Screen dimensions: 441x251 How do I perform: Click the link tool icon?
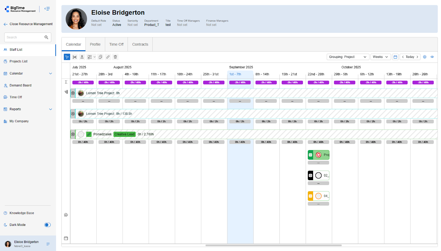coord(108,57)
